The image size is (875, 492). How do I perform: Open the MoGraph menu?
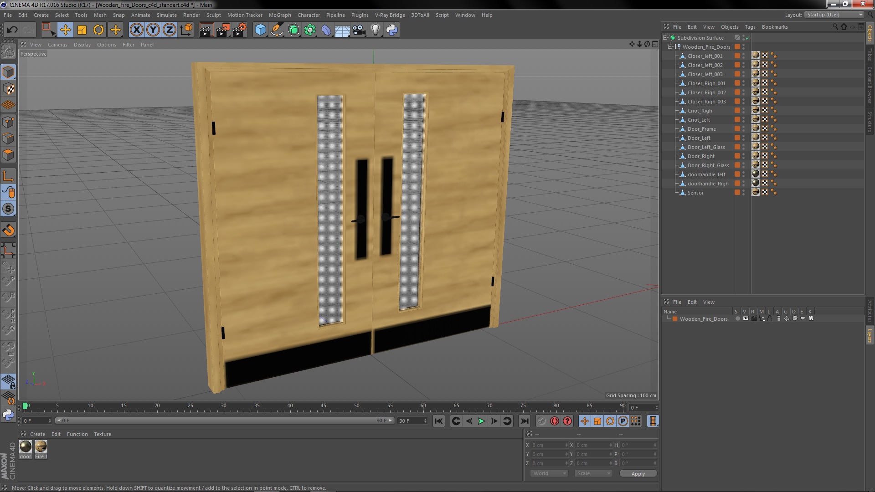coord(279,15)
